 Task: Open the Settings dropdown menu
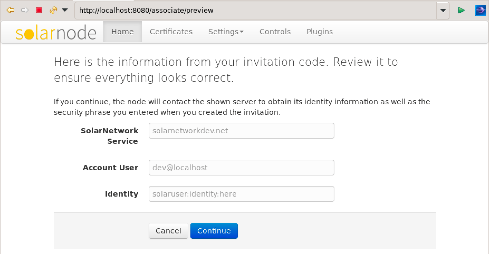[x=226, y=32]
